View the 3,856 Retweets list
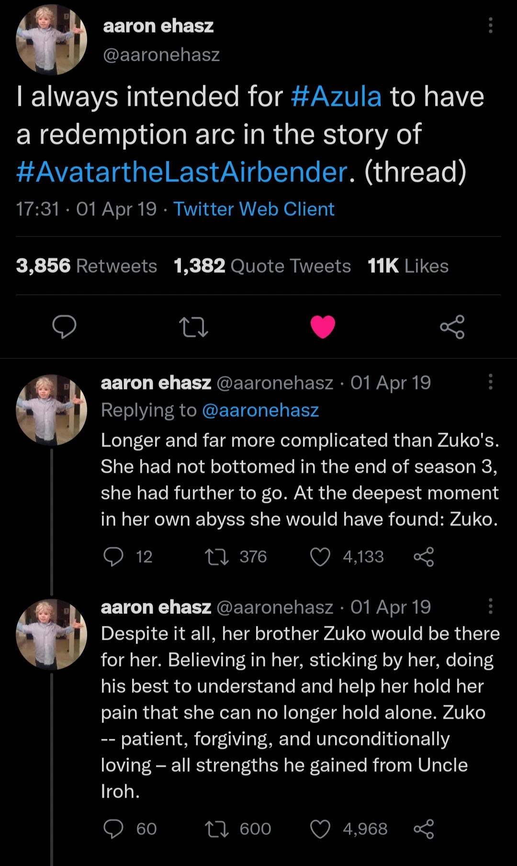Screen dimensions: 517x866 click(87, 266)
